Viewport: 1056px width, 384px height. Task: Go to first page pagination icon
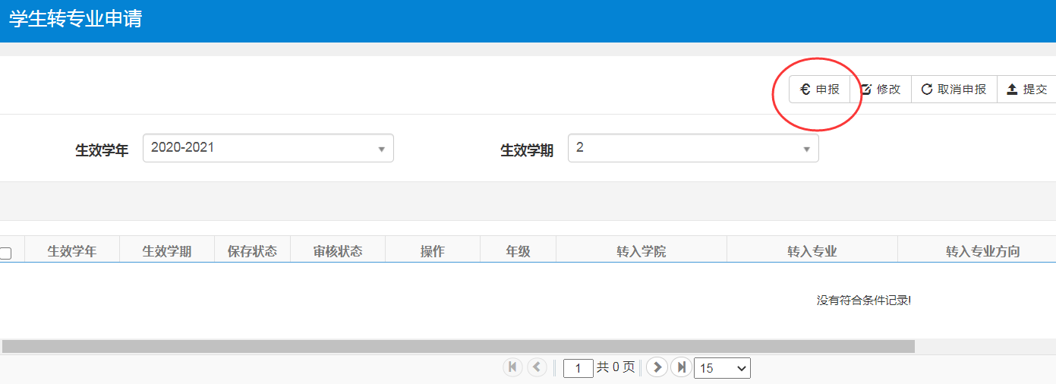[512, 367]
